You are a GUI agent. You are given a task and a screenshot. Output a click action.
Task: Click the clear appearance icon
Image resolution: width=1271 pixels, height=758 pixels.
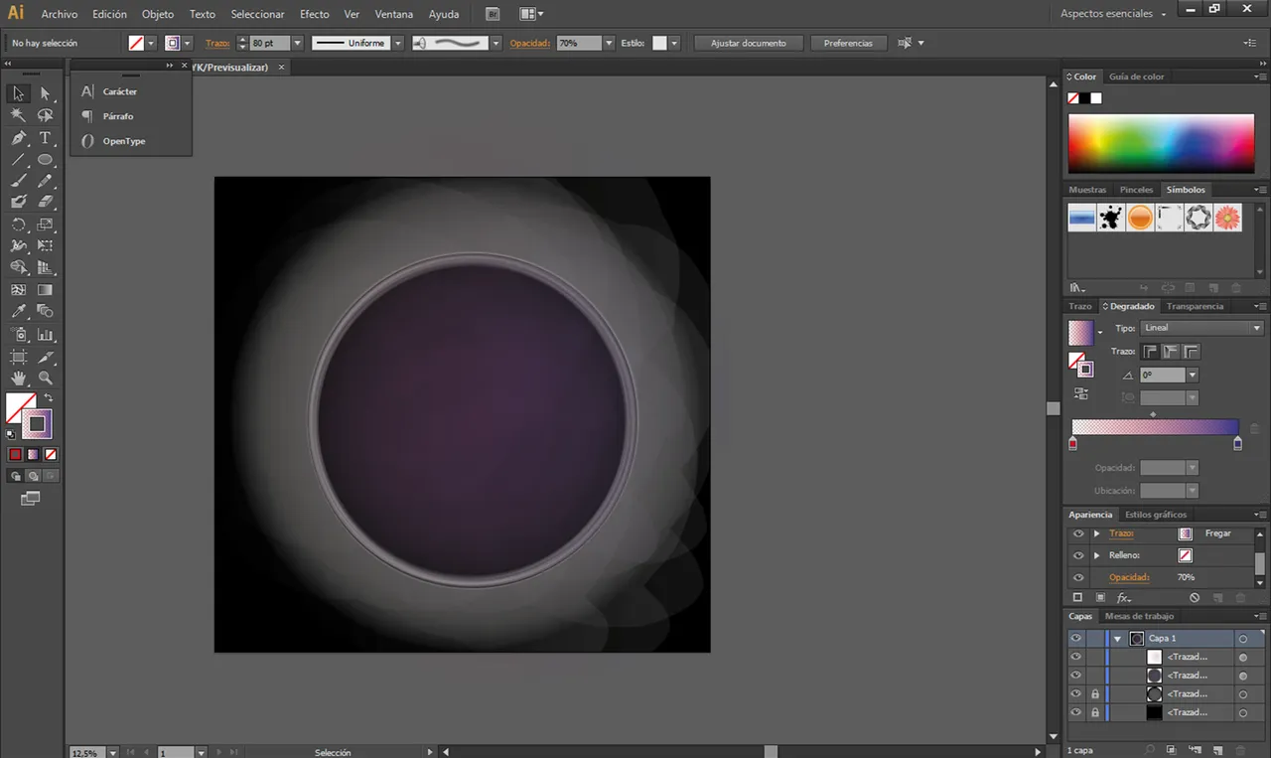click(x=1195, y=598)
